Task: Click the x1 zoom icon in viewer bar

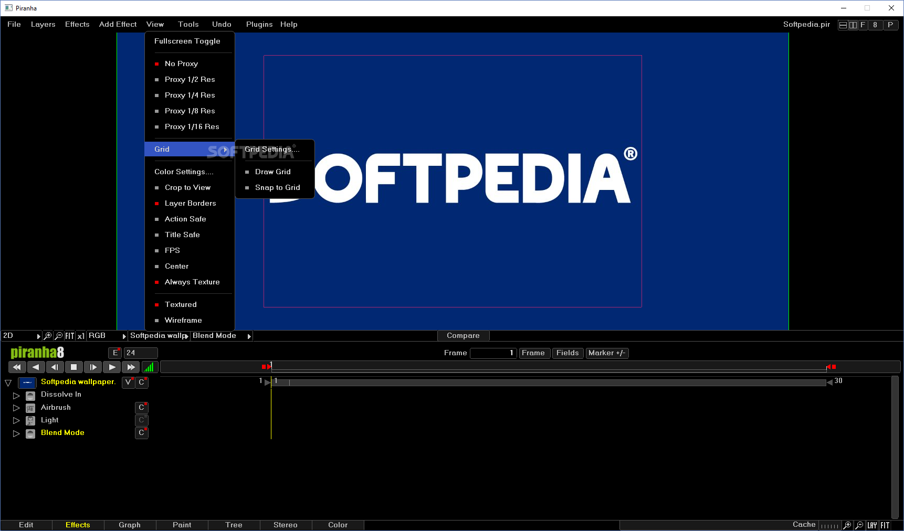Action: coord(81,336)
